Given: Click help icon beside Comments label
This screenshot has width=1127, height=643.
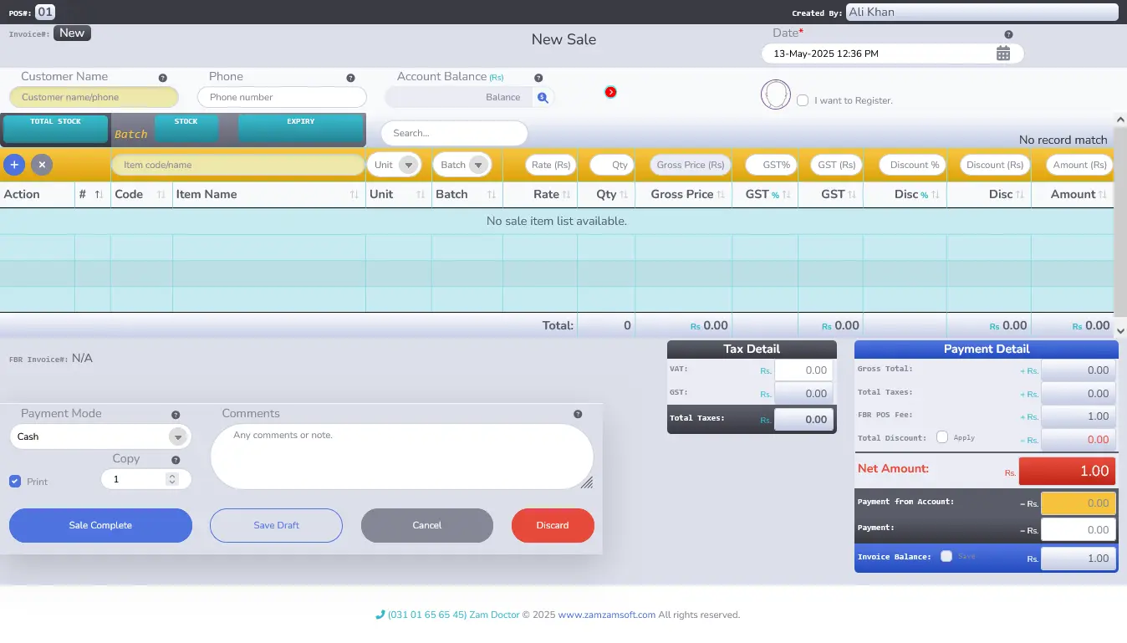Looking at the screenshot, I should pyautogui.click(x=578, y=415).
